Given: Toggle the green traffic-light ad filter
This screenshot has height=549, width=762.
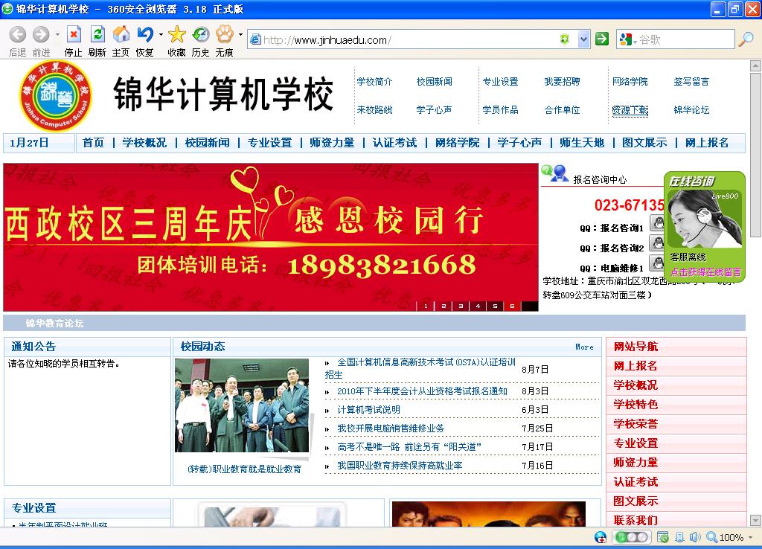Looking at the screenshot, I should click(619, 536).
